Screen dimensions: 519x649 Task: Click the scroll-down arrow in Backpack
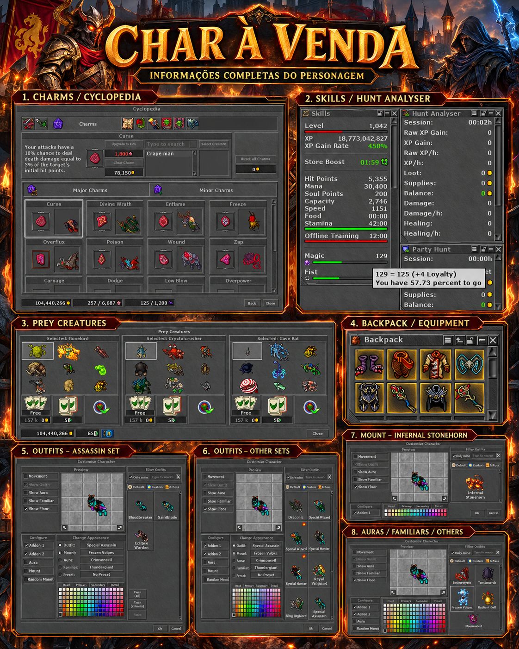(493, 415)
